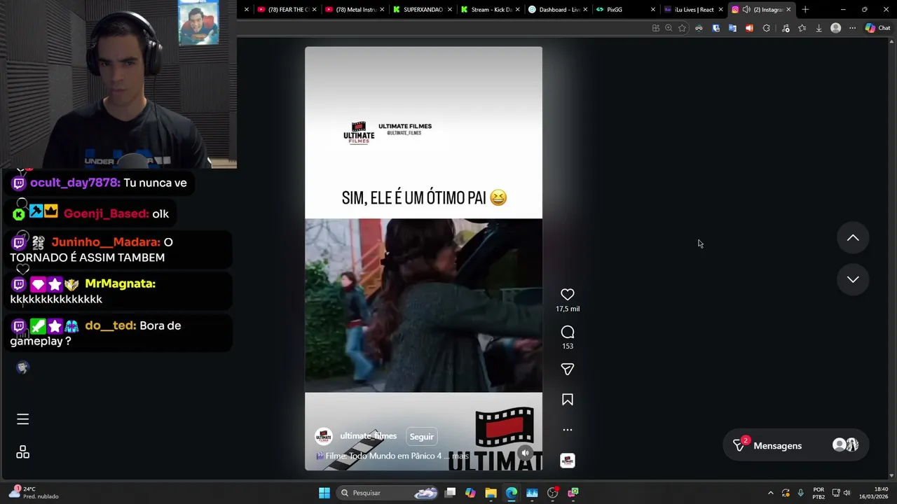Open the weather widget showing 24°C
This screenshot has width=897, height=504.
pos(34,493)
